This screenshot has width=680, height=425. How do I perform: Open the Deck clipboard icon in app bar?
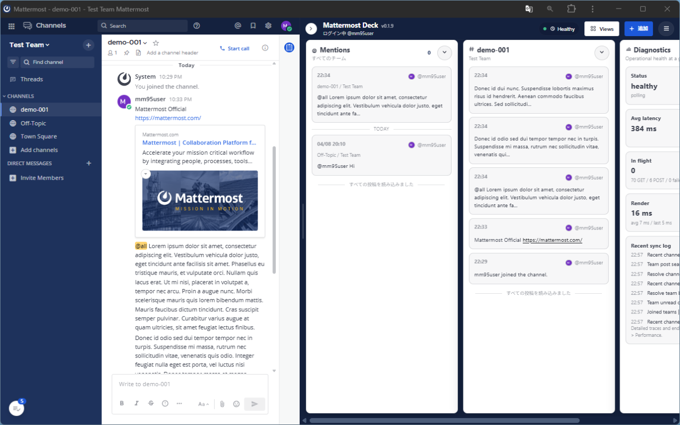pos(289,48)
